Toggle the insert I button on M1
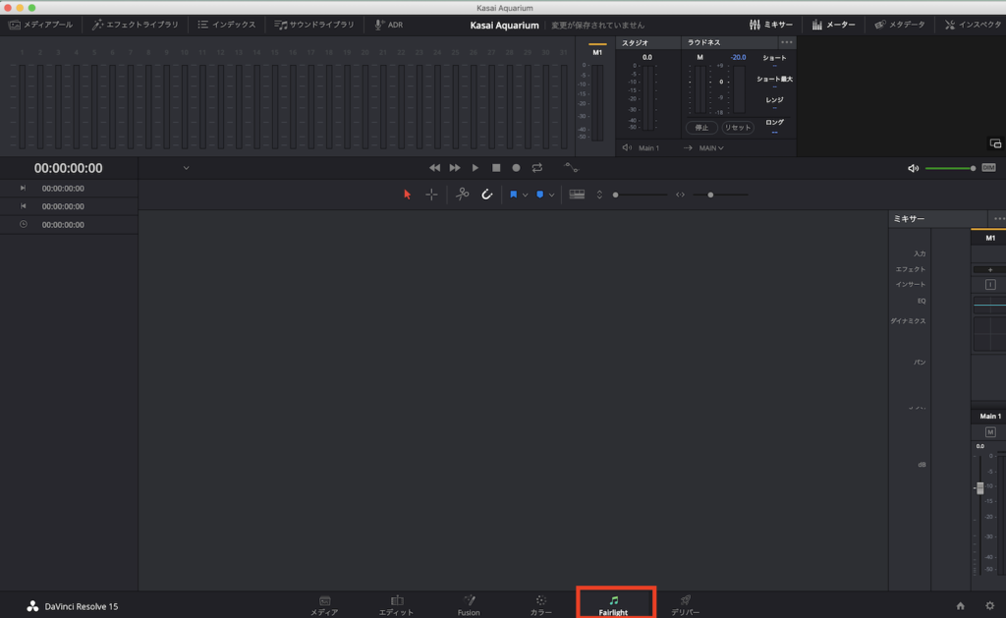The width and height of the screenshot is (1006, 618). click(x=990, y=284)
